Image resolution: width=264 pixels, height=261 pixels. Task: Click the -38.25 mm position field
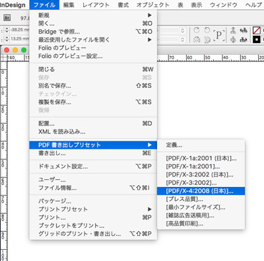(19, 30)
